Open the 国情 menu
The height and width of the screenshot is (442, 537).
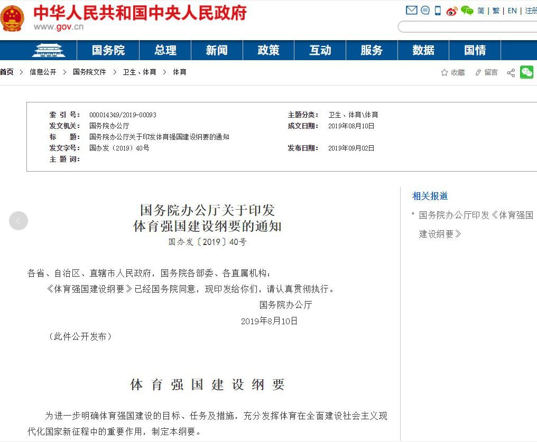point(475,50)
